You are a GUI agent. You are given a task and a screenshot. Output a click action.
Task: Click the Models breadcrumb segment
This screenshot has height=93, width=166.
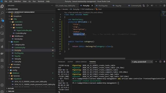[x=65, y=9]
